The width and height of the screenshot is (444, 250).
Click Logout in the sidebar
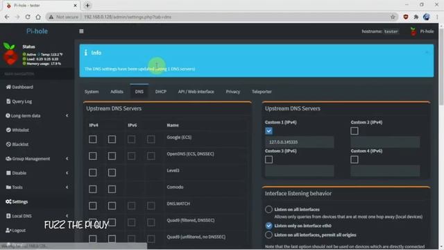click(15, 230)
